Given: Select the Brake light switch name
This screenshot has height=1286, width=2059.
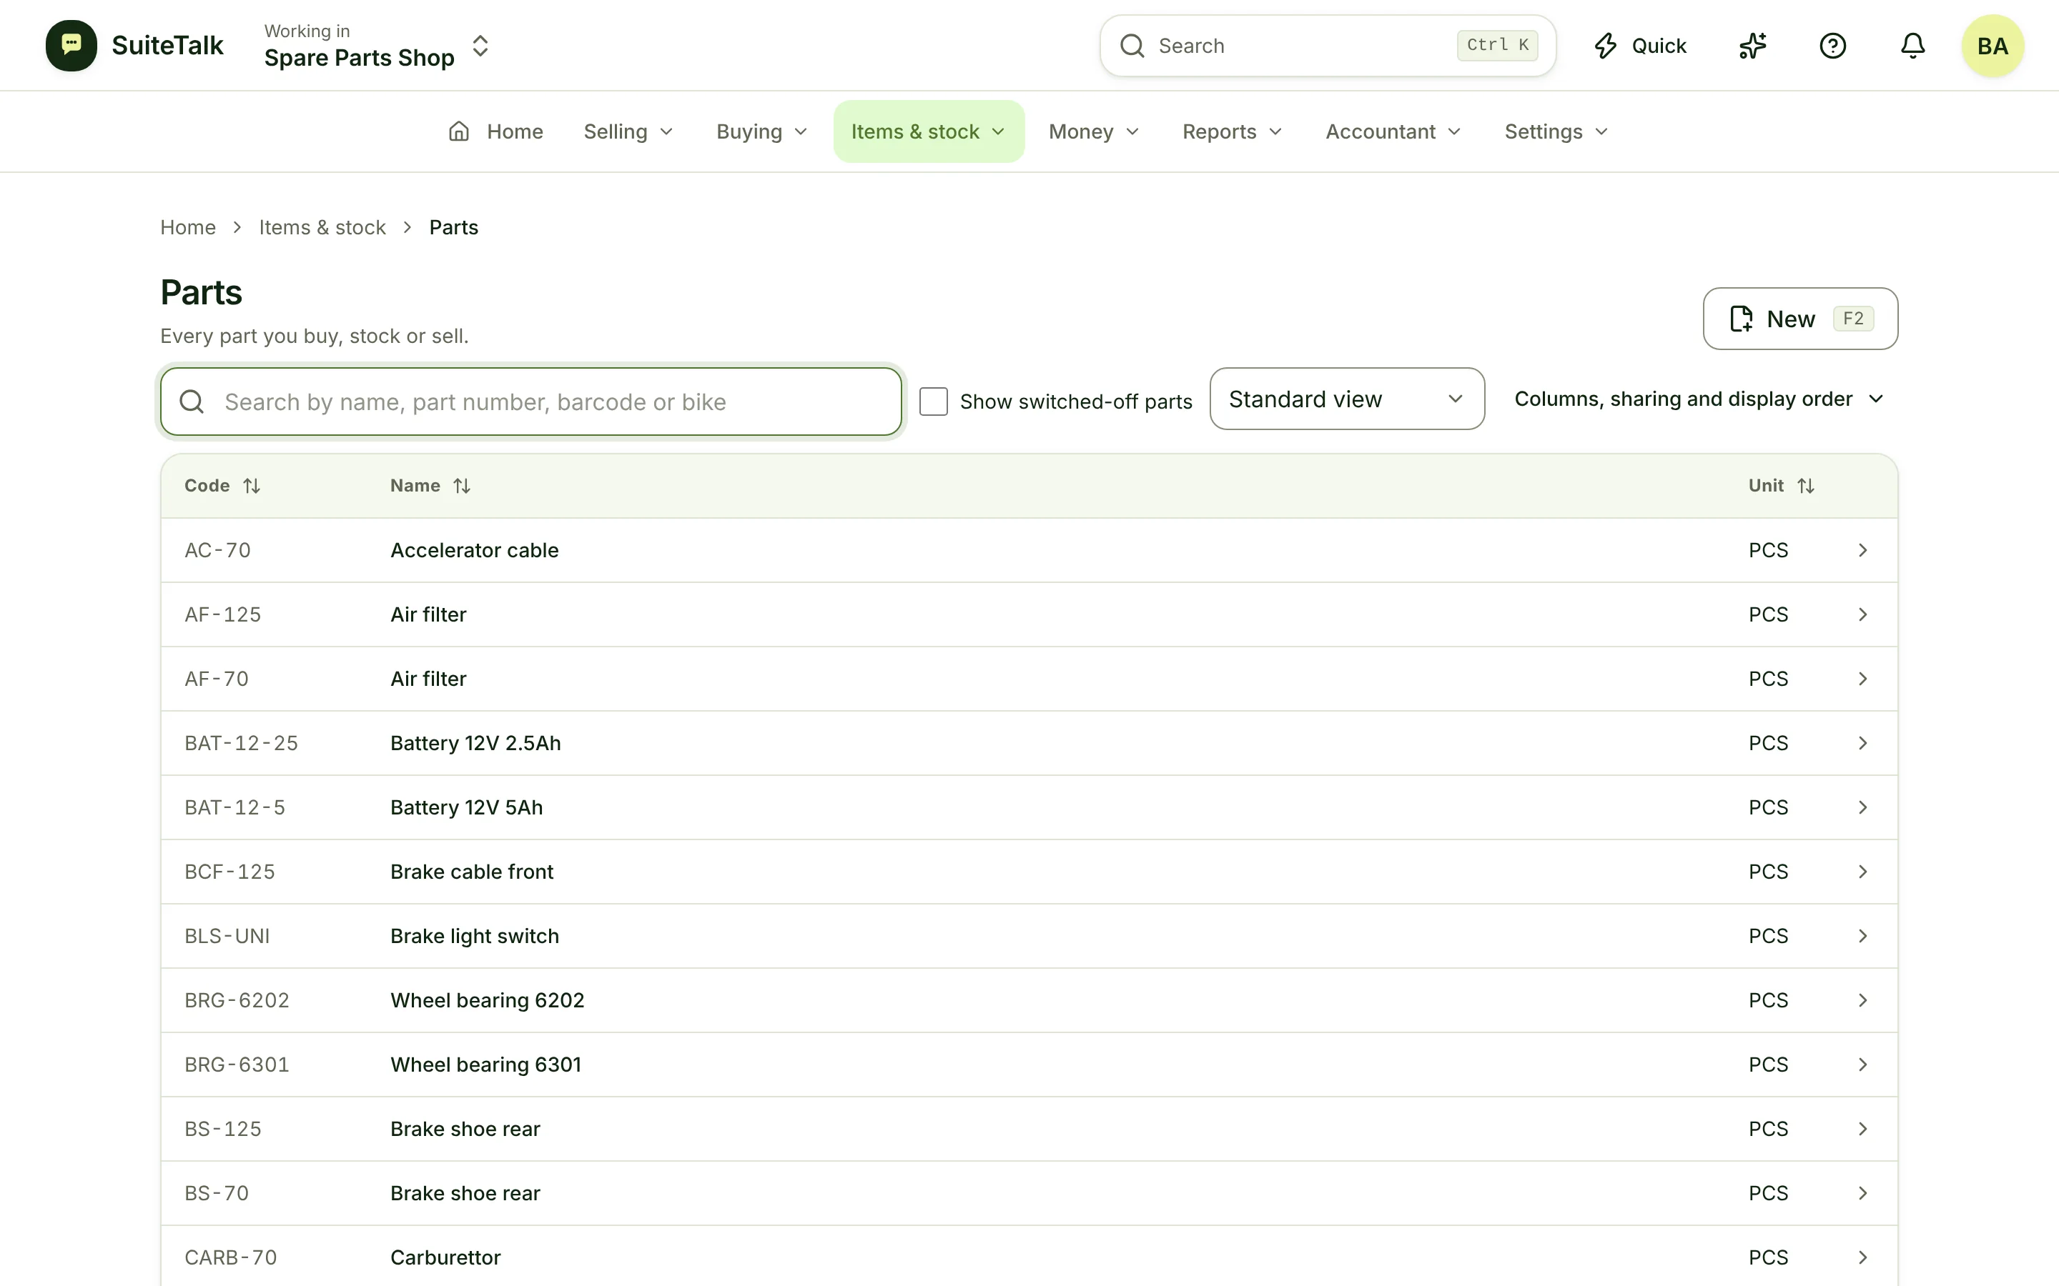Looking at the screenshot, I should 475,936.
